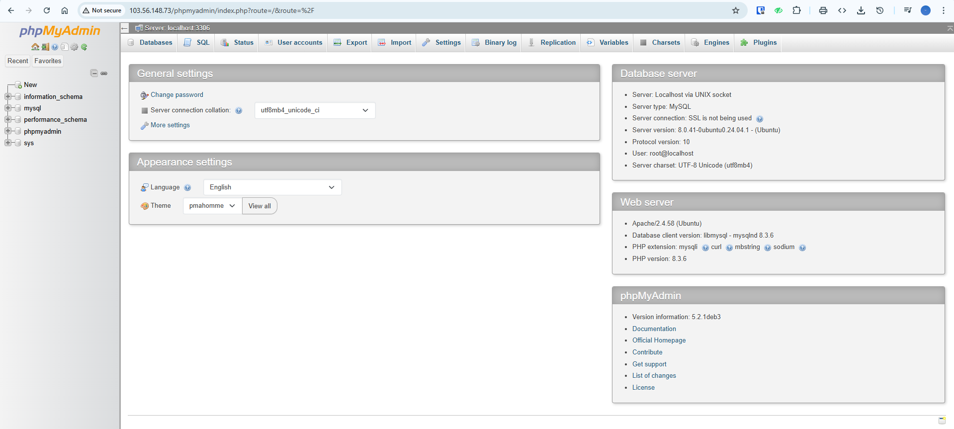Open the Engines tab

(710, 43)
